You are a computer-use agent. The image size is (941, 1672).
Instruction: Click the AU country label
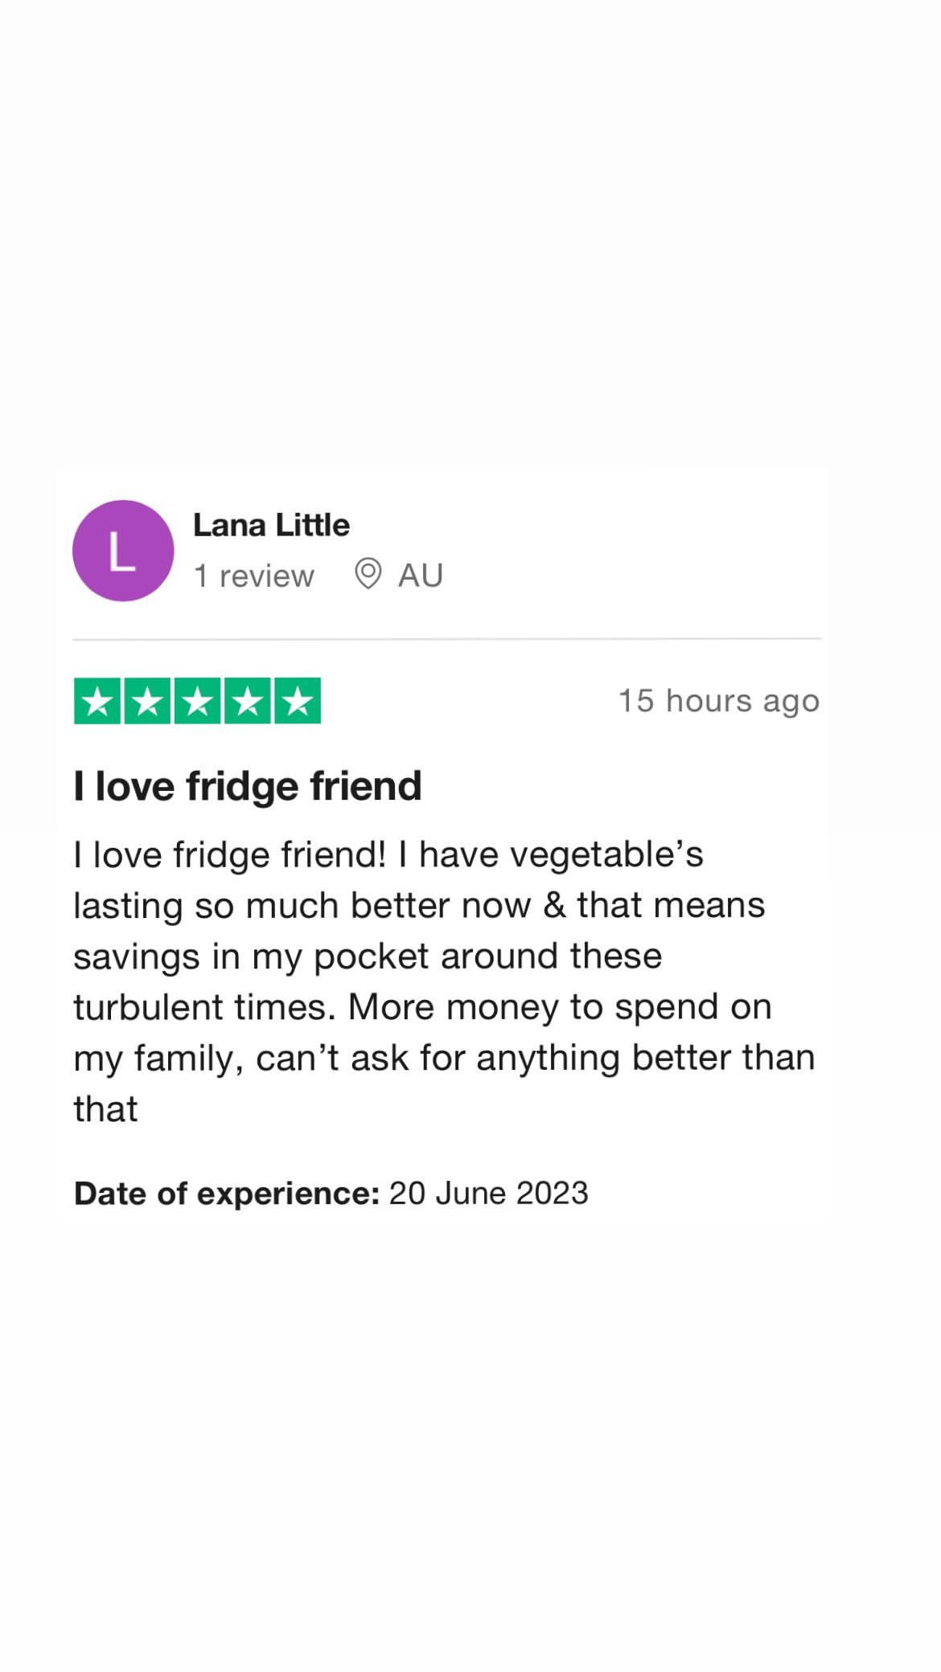421,576
